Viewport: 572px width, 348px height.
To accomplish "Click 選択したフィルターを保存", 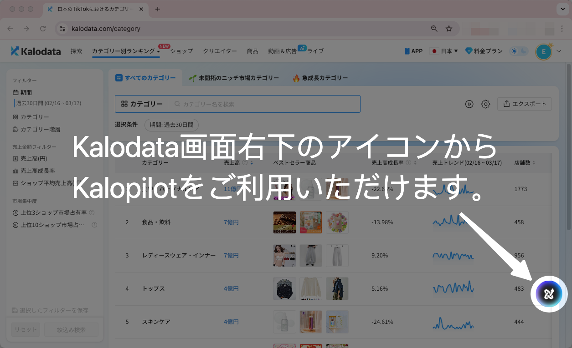I will (x=50, y=310).
